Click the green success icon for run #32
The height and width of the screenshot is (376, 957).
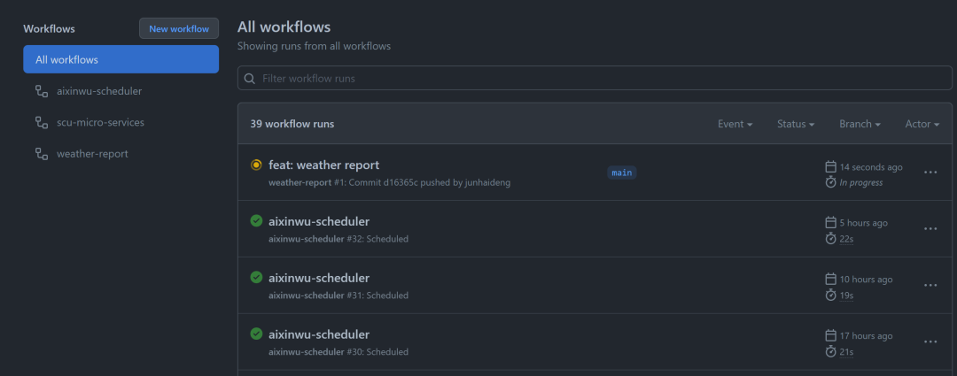pyautogui.click(x=256, y=221)
